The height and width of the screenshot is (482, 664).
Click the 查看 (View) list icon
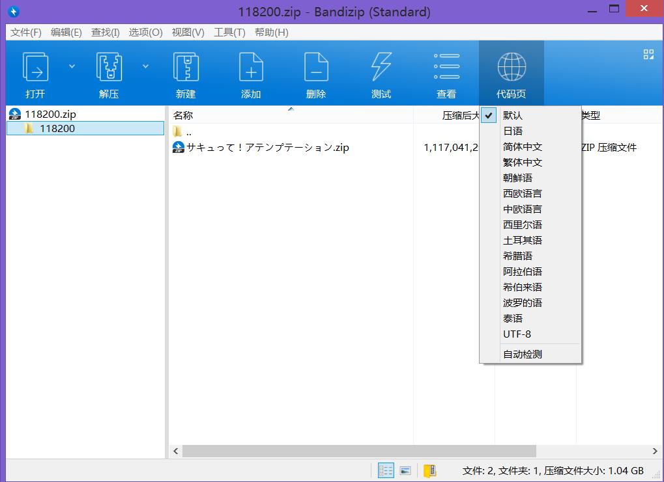click(x=446, y=67)
